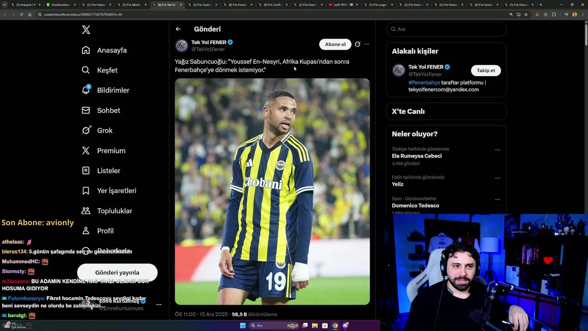Open Listeler list icon

click(x=86, y=171)
